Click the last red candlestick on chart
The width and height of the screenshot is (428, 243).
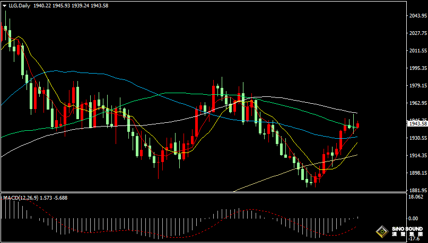coord(359,125)
